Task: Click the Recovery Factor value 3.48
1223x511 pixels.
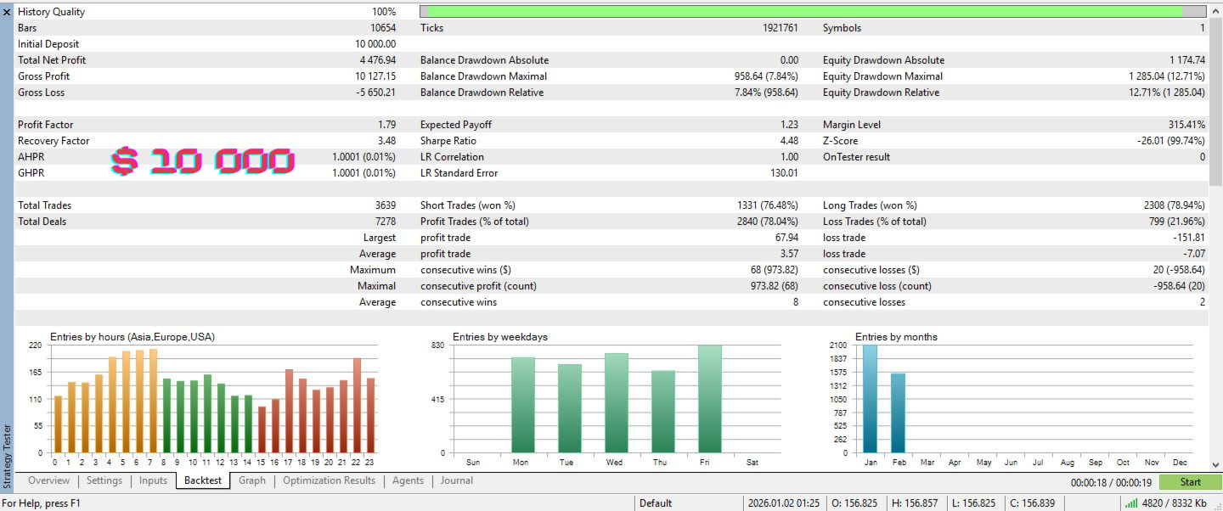Action: tap(386, 141)
